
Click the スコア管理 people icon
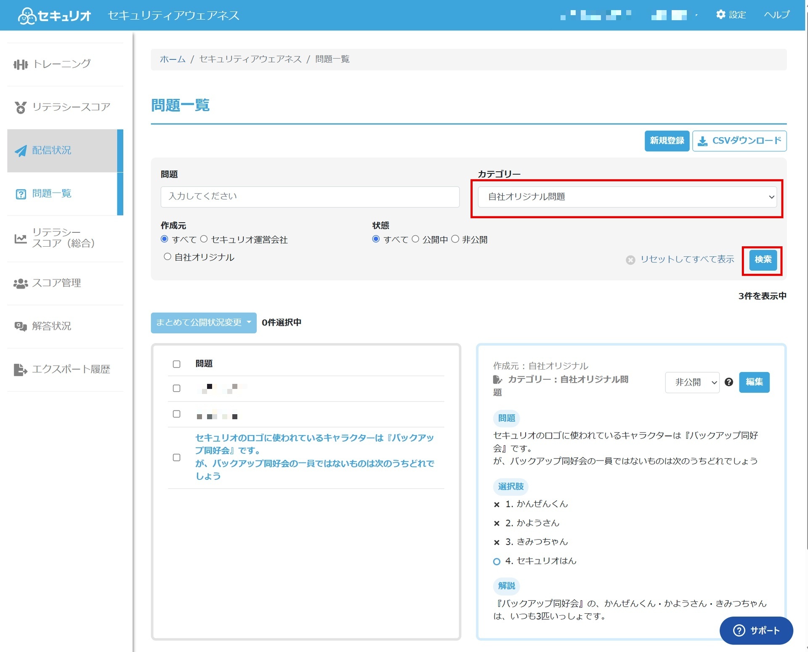(20, 284)
